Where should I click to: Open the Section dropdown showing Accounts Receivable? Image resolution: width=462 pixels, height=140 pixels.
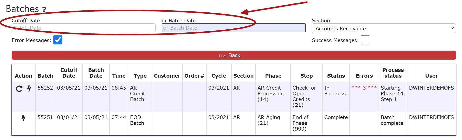[x=384, y=28]
